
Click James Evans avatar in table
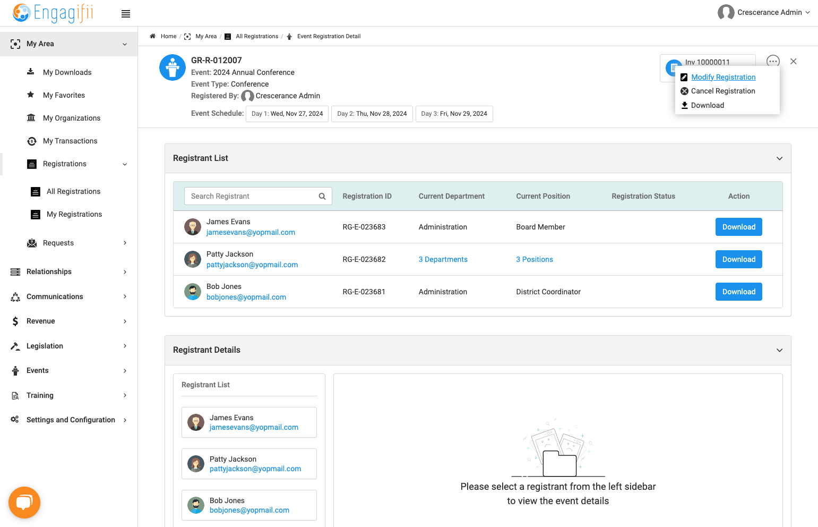pyautogui.click(x=193, y=227)
